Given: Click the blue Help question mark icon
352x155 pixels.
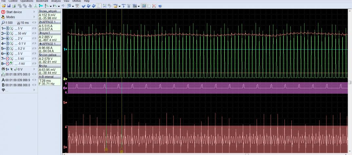Looking at the screenshot, I should tap(160, 6).
